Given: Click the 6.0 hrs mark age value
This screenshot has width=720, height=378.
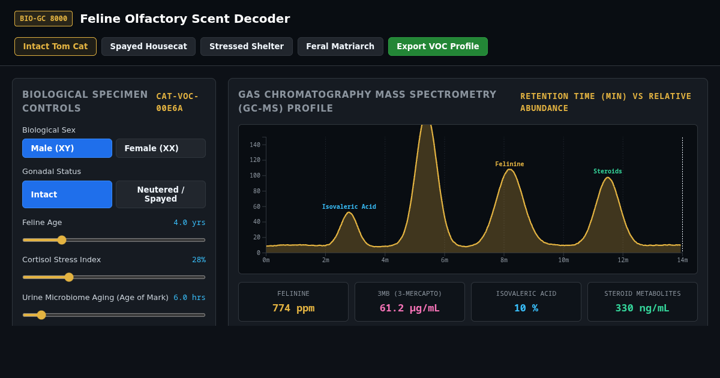Looking at the screenshot, I should (x=190, y=298).
